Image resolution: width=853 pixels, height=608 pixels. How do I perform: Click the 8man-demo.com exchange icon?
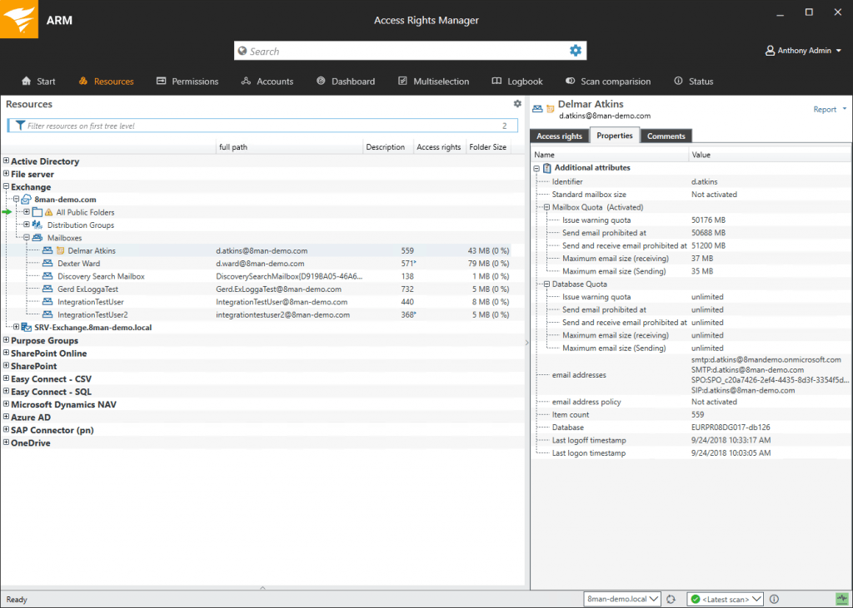click(26, 200)
